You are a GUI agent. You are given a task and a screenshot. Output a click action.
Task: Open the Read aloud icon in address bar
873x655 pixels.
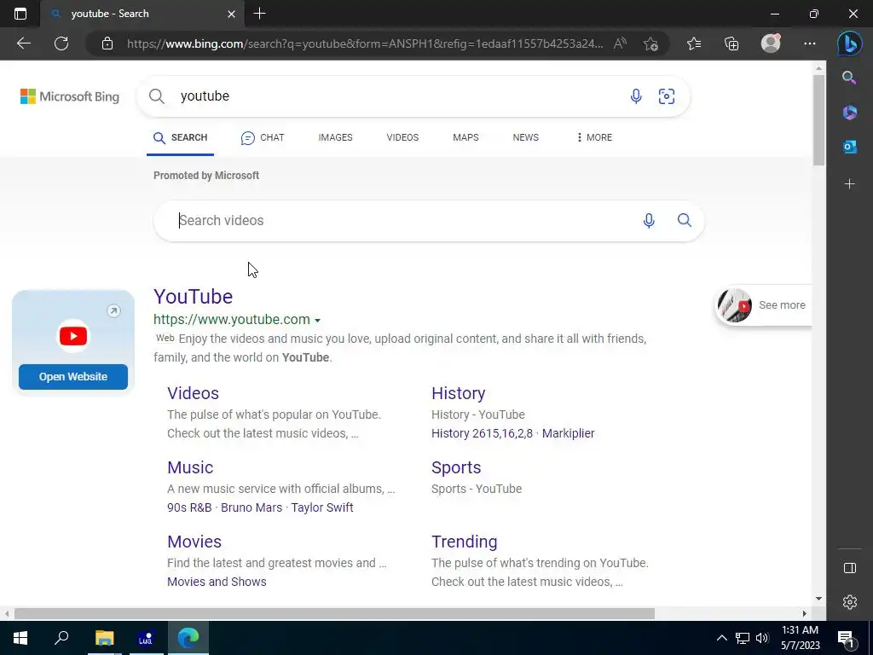[621, 43]
